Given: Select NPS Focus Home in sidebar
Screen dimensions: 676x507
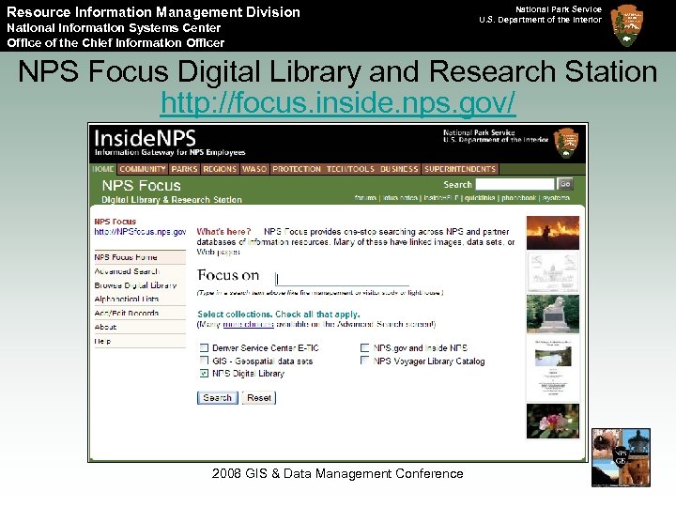Looking at the screenshot, I should coord(140,257).
